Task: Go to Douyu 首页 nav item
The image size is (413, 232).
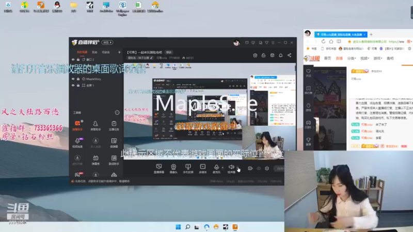Action: click(327, 58)
